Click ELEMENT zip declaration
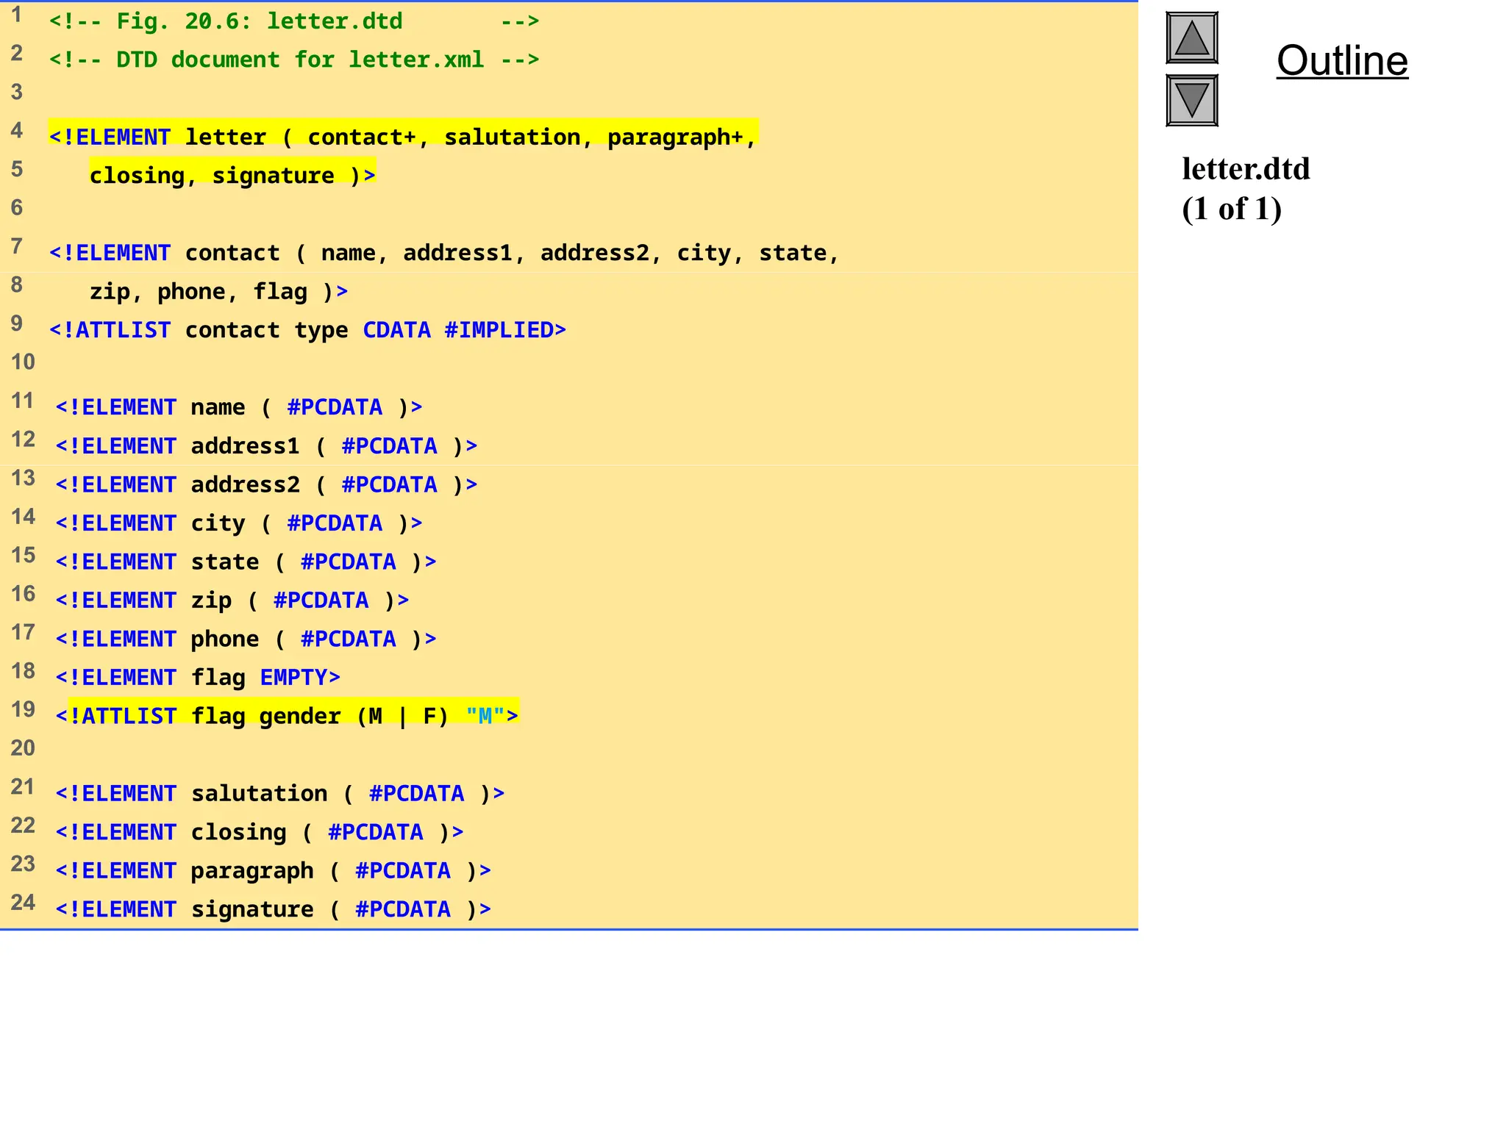This screenshot has height=1129, width=1506. pos(232,601)
